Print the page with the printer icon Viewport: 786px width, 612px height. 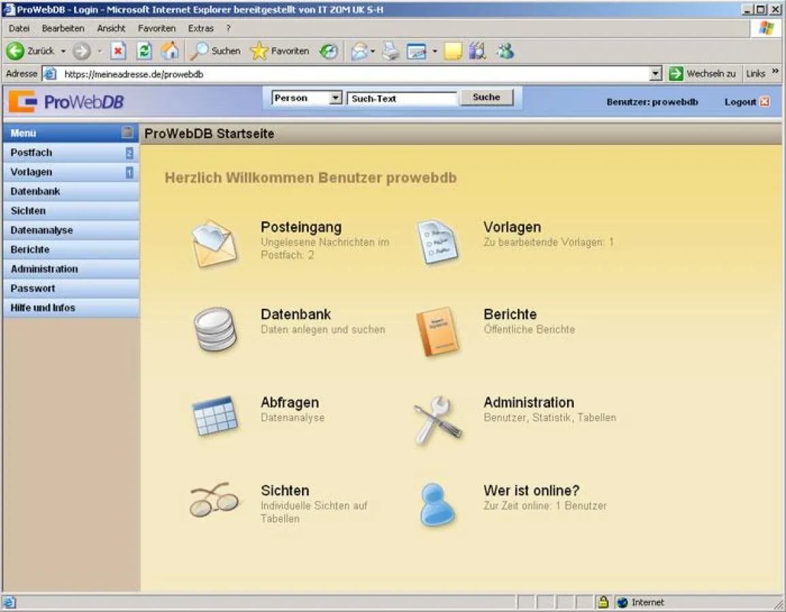[x=389, y=50]
